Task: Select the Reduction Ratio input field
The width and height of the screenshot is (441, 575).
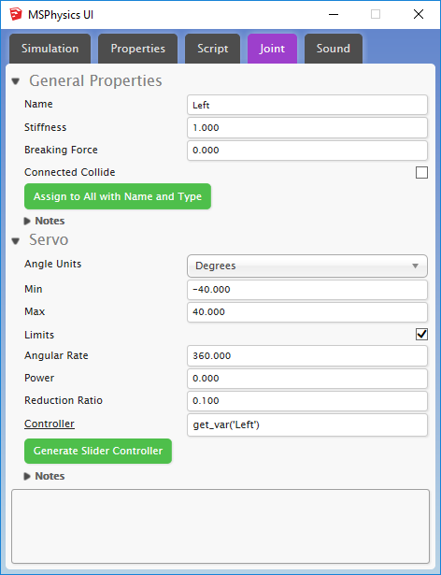Action: (x=307, y=401)
